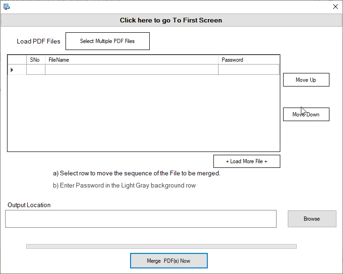The height and width of the screenshot is (274, 343).
Task: Go back to the First Screen
Action: click(x=171, y=20)
